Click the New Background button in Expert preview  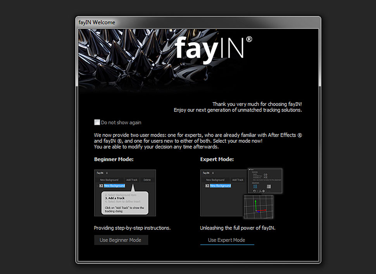[216, 180]
